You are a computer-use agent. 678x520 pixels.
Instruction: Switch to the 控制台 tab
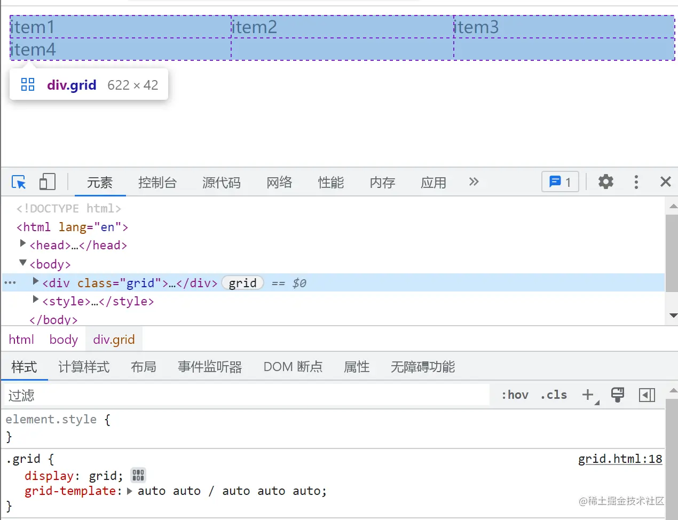pyautogui.click(x=157, y=183)
